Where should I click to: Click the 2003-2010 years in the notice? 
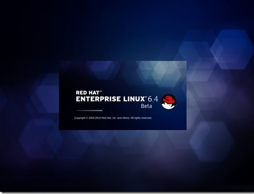pos(95,118)
